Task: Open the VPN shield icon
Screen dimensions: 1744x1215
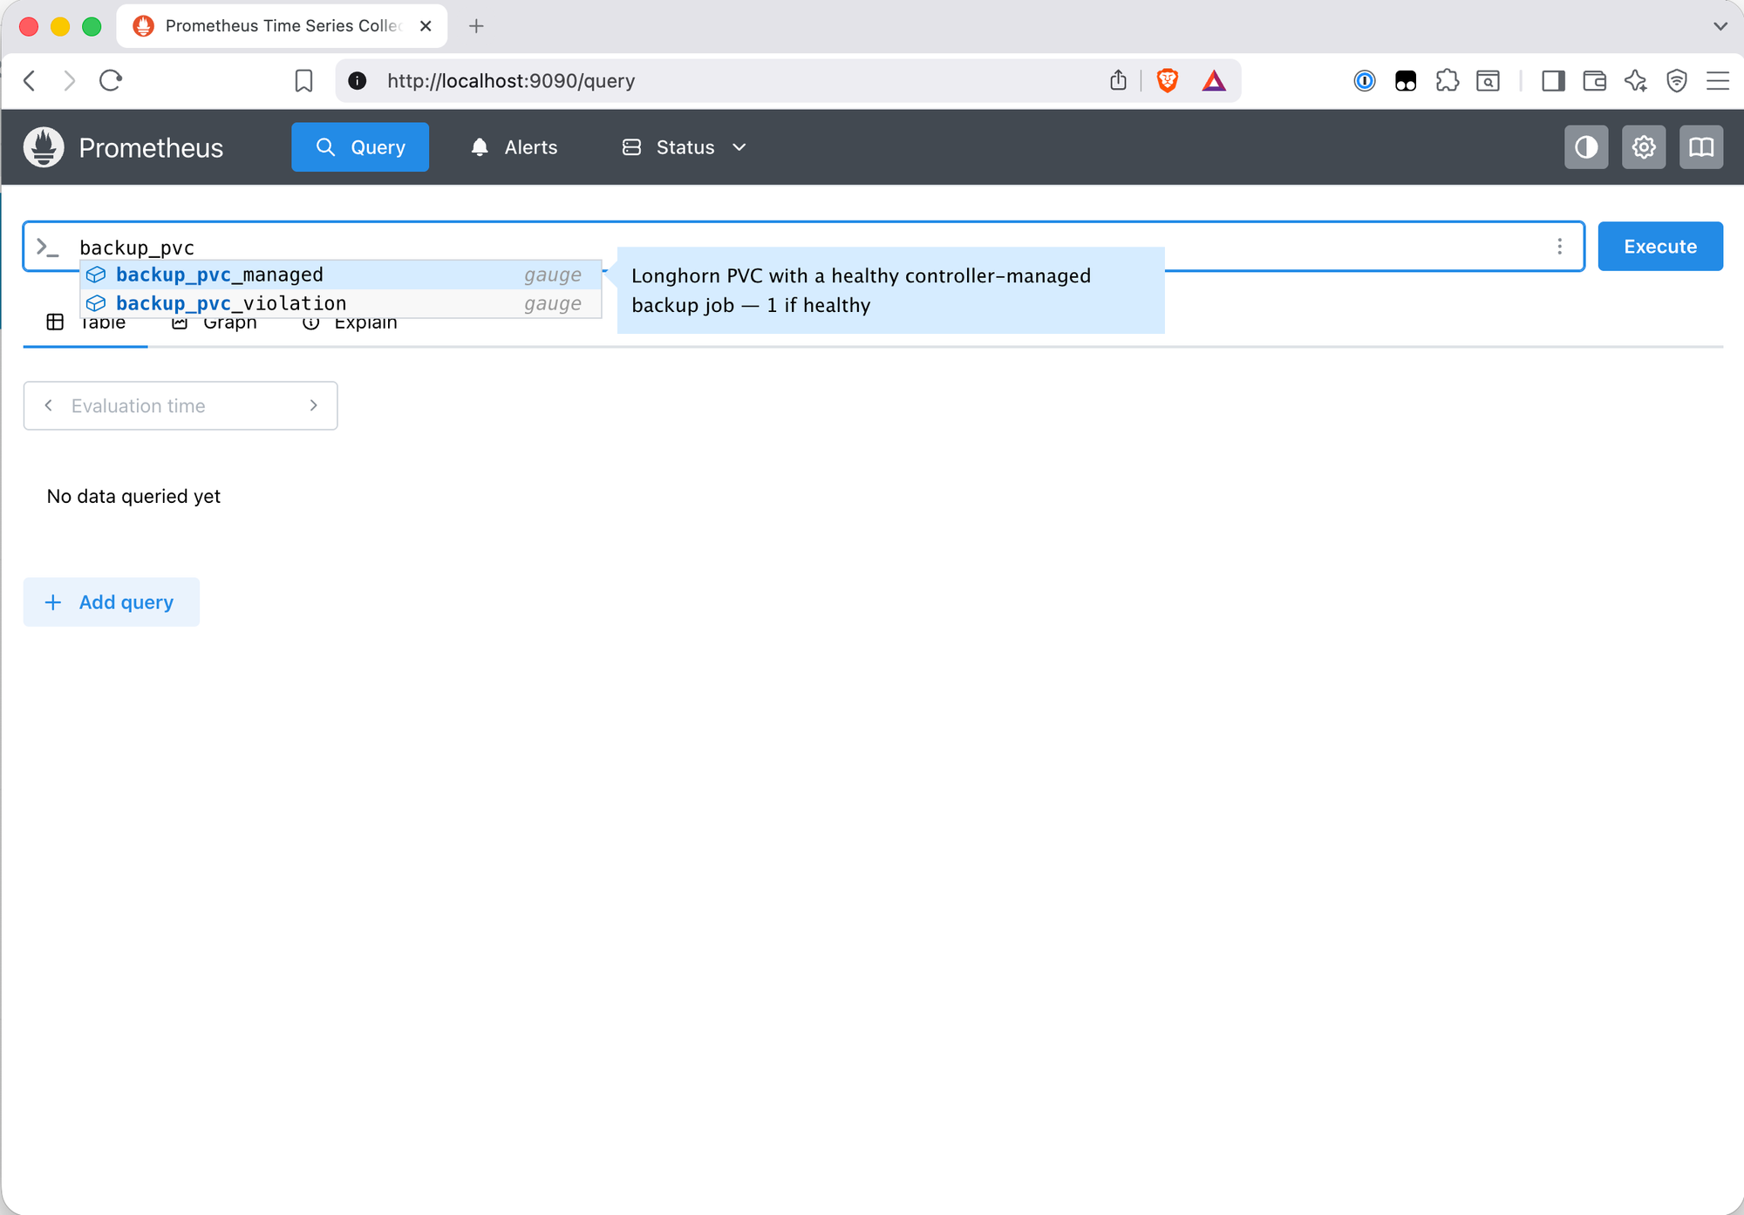Action: tap(1677, 81)
